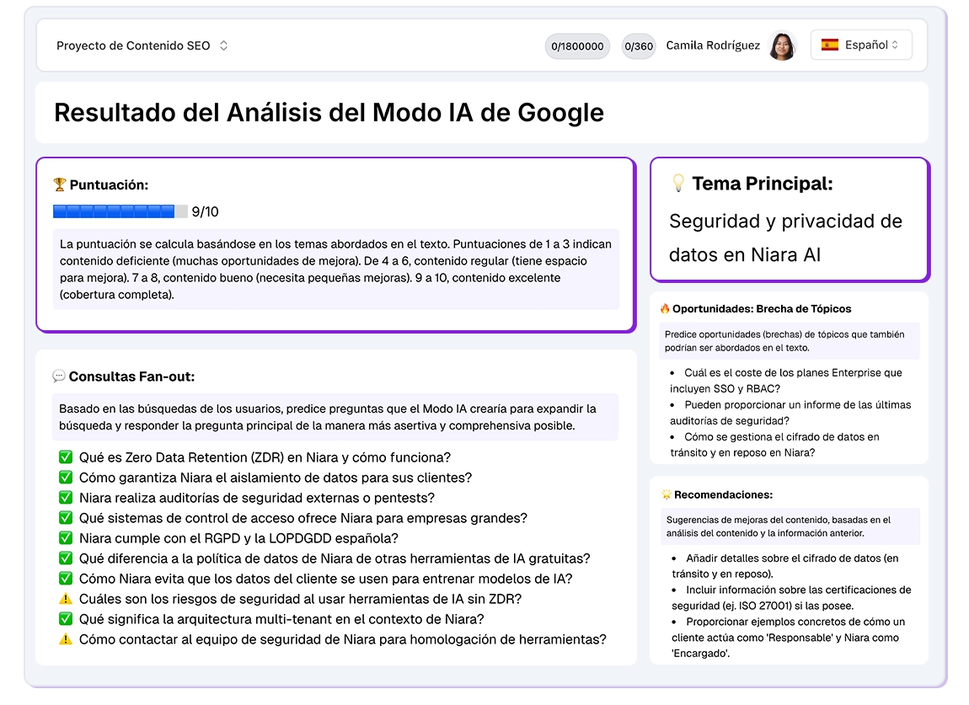Image resolution: width=969 pixels, height=705 pixels.
Task: Click the 0/360 credits counter badge
Action: [x=638, y=46]
